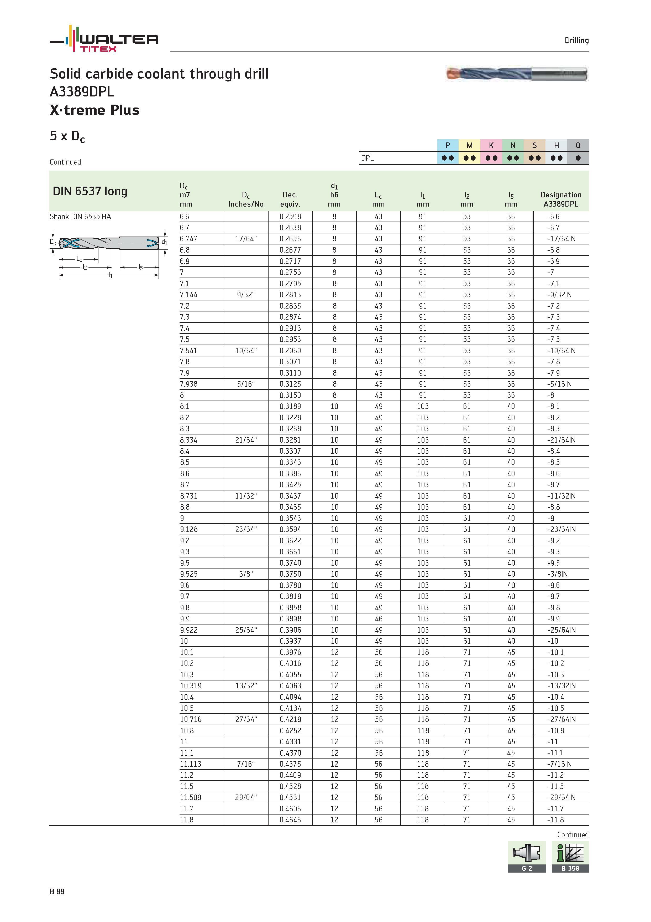Click designation -7/16IN
The width and height of the screenshot is (651, 922).
pos(560,764)
